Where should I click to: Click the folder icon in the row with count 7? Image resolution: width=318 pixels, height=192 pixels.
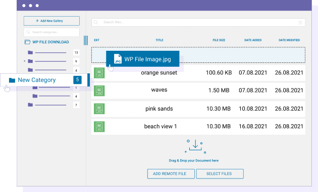coord(30,105)
